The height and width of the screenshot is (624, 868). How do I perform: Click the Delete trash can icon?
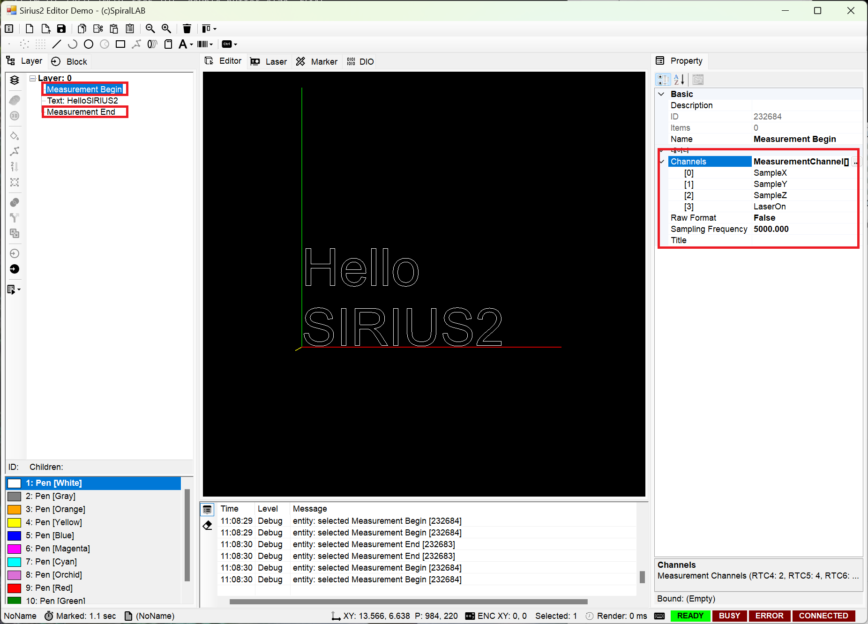pyautogui.click(x=187, y=29)
